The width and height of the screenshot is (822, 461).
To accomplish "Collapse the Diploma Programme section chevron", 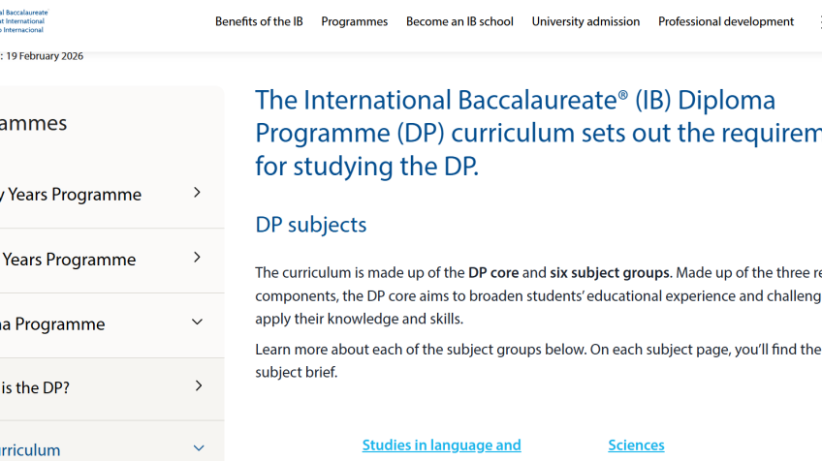I will pos(198,323).
